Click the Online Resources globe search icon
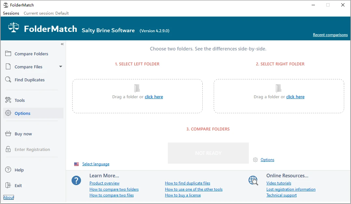351x204 pixels. click(x=253, y=181)
